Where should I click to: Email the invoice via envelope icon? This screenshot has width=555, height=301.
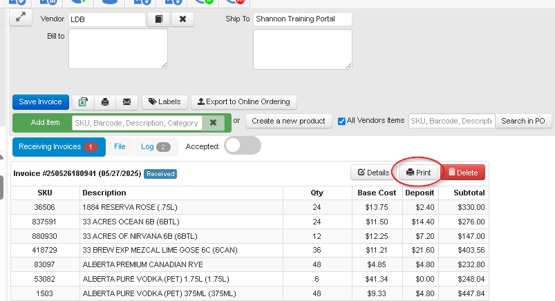126,102
